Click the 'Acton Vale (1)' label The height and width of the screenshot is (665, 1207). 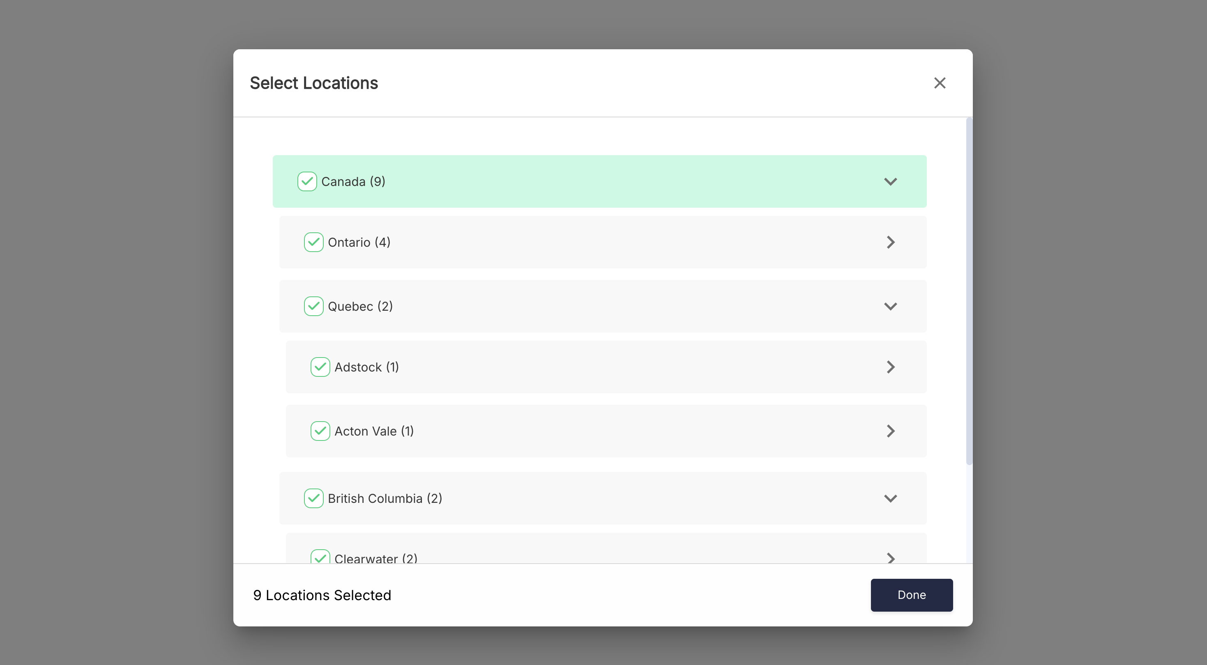(374, 431)
